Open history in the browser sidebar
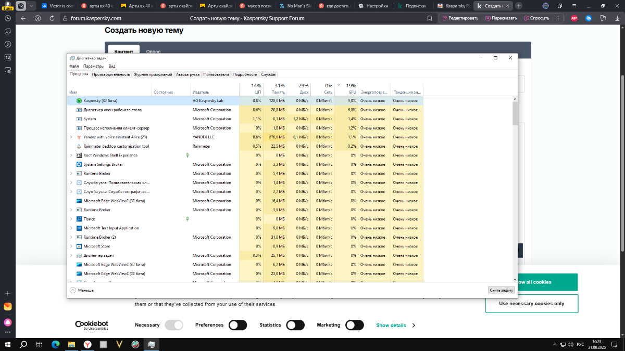Image resolution: width=625 pixels, height=351 pixels. (x=8, y=18)
